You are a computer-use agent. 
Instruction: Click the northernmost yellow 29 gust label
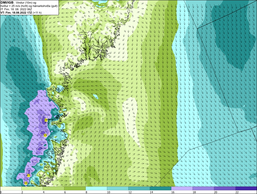[x=46, y=120]
